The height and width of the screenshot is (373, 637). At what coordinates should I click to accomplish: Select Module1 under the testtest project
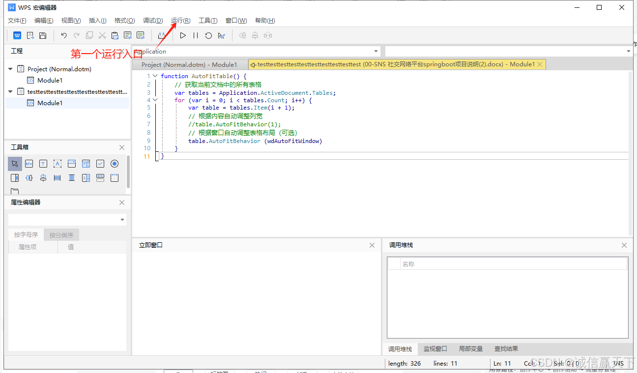50,103
